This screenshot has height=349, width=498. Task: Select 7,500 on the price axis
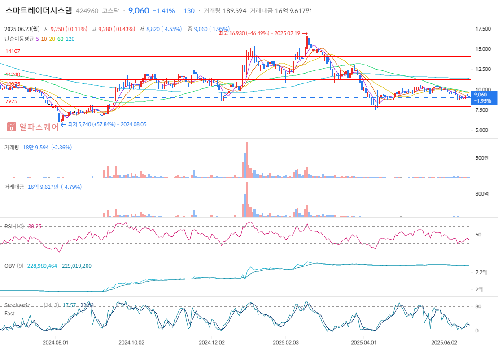click(x=482, y=110)
